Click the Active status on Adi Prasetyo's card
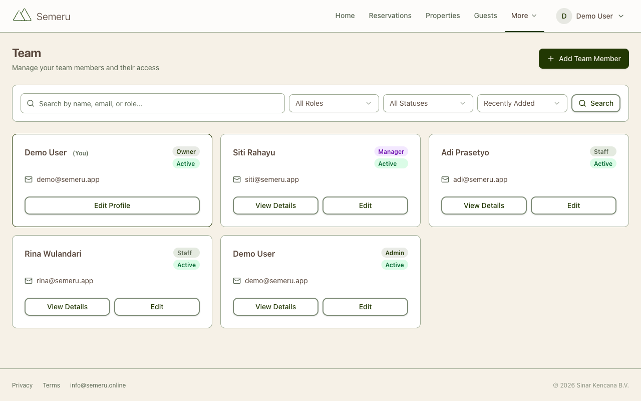The height and width of the screenshot is (401, 641). click(x=603, y=163)
